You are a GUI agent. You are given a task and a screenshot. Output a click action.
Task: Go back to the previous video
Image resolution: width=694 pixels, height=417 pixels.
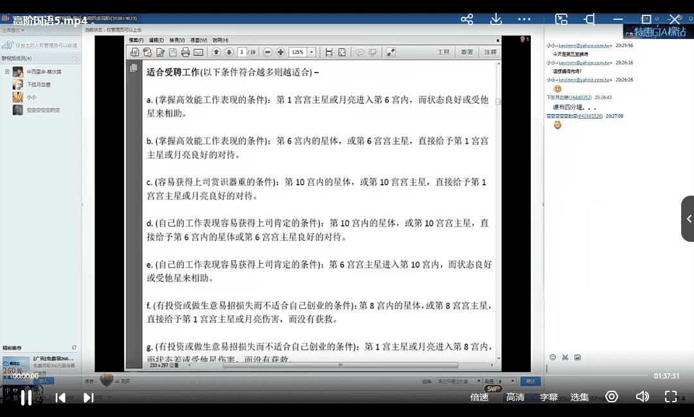(x=60, y=398)
